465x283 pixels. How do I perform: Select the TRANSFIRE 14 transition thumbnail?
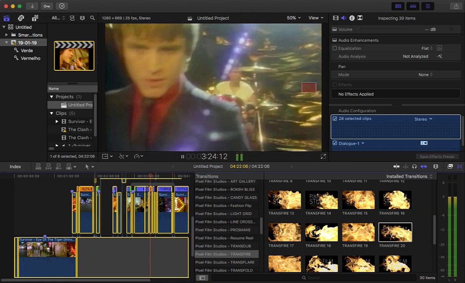point(322,200)
